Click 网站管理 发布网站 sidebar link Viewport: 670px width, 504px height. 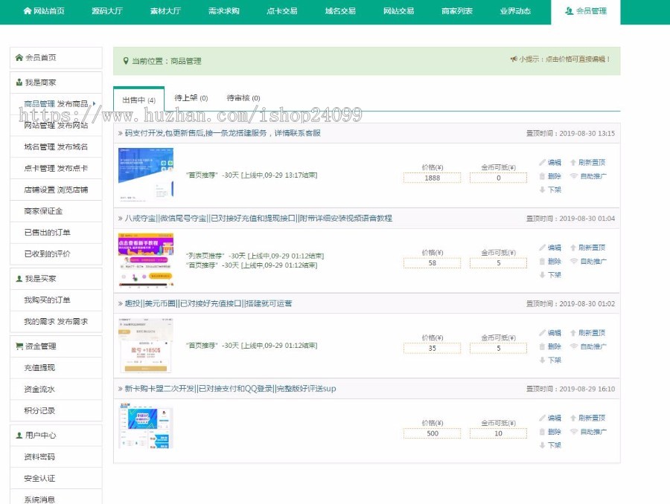point(56,125)
